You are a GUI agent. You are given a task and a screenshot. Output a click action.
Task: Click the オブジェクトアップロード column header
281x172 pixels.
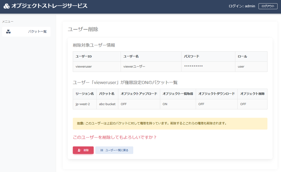pos(139,94)
